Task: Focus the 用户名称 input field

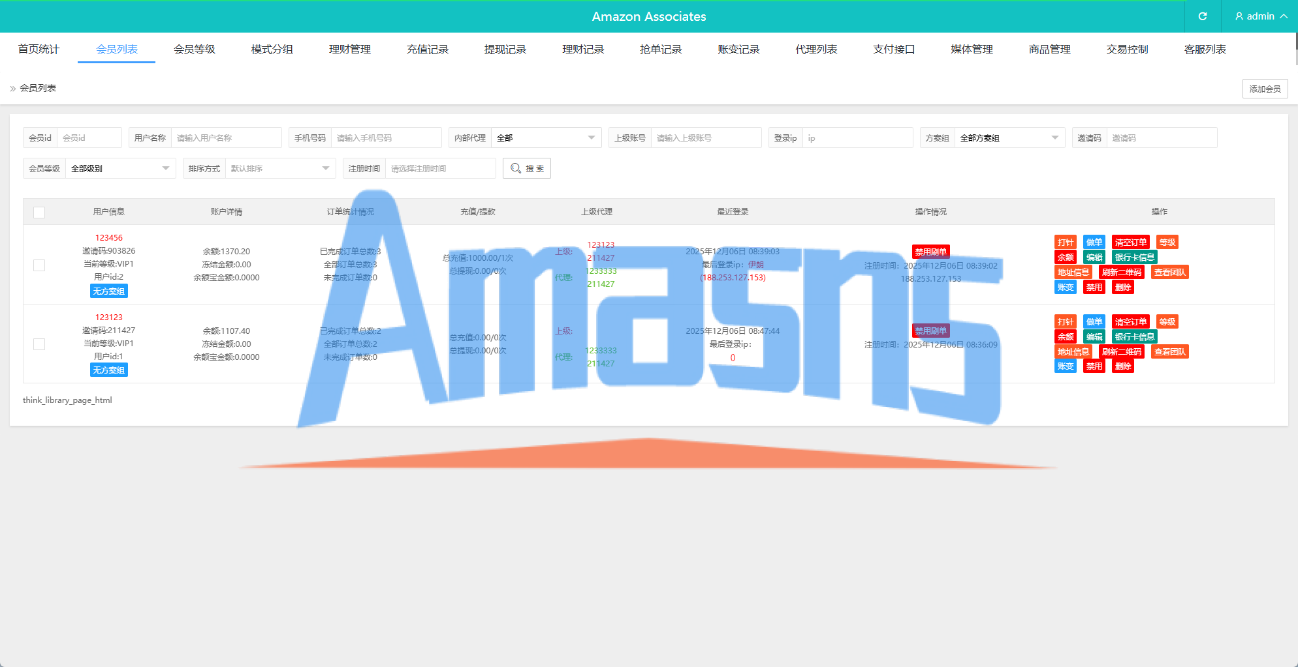Action: [x=226, y=138]
